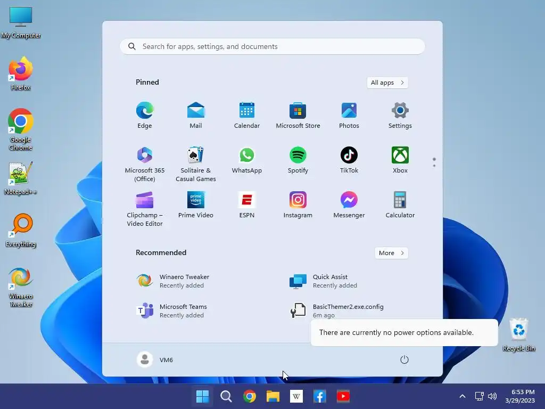Launch the Calculator app
The width and height of the screenshot is (545, 409).
pyautogui.click(x=400, y=205)
